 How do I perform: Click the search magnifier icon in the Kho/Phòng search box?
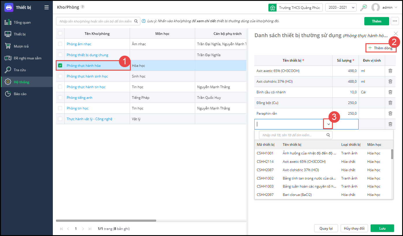[x=136, y=21]
